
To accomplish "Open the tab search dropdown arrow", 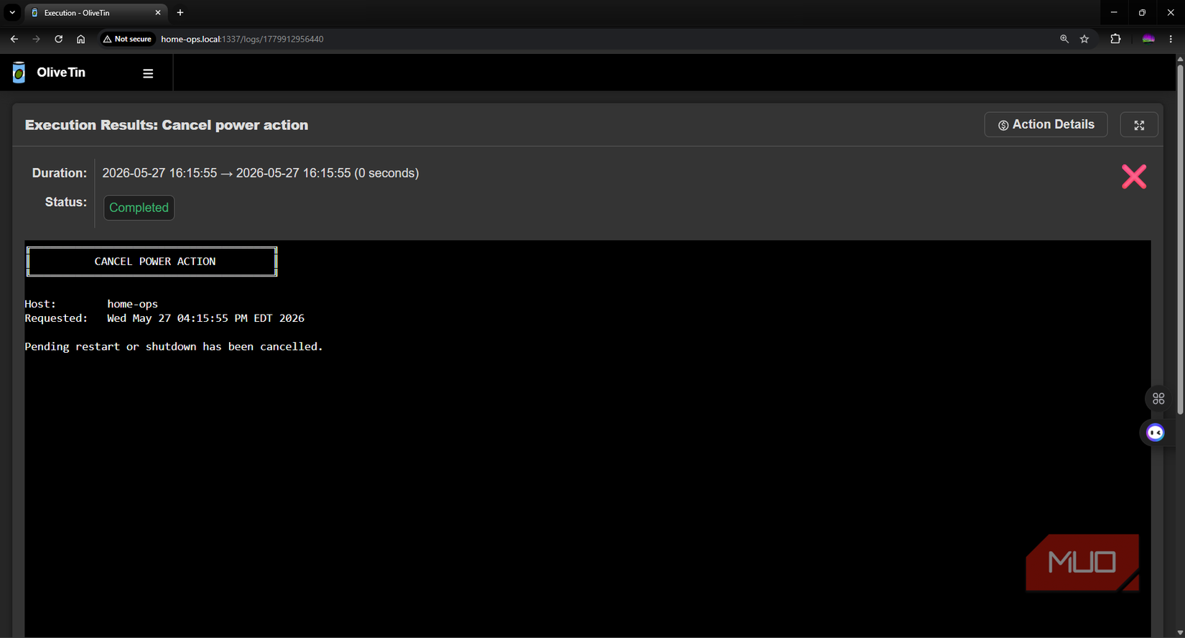I will tap(12, 12).
